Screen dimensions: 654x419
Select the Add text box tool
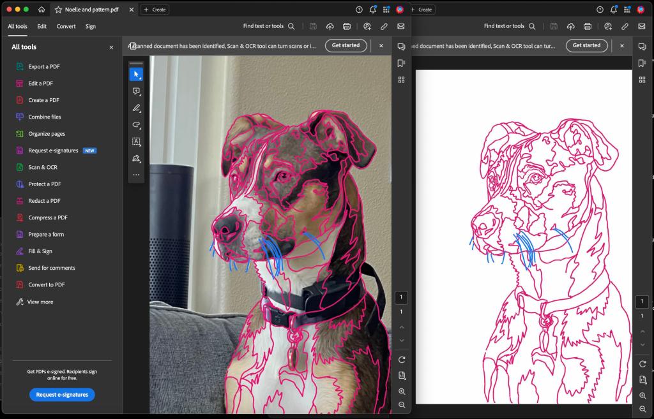136,142
